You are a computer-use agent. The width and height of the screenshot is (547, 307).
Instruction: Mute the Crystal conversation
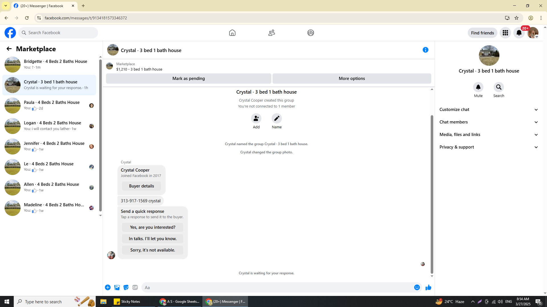coord(478,87)
